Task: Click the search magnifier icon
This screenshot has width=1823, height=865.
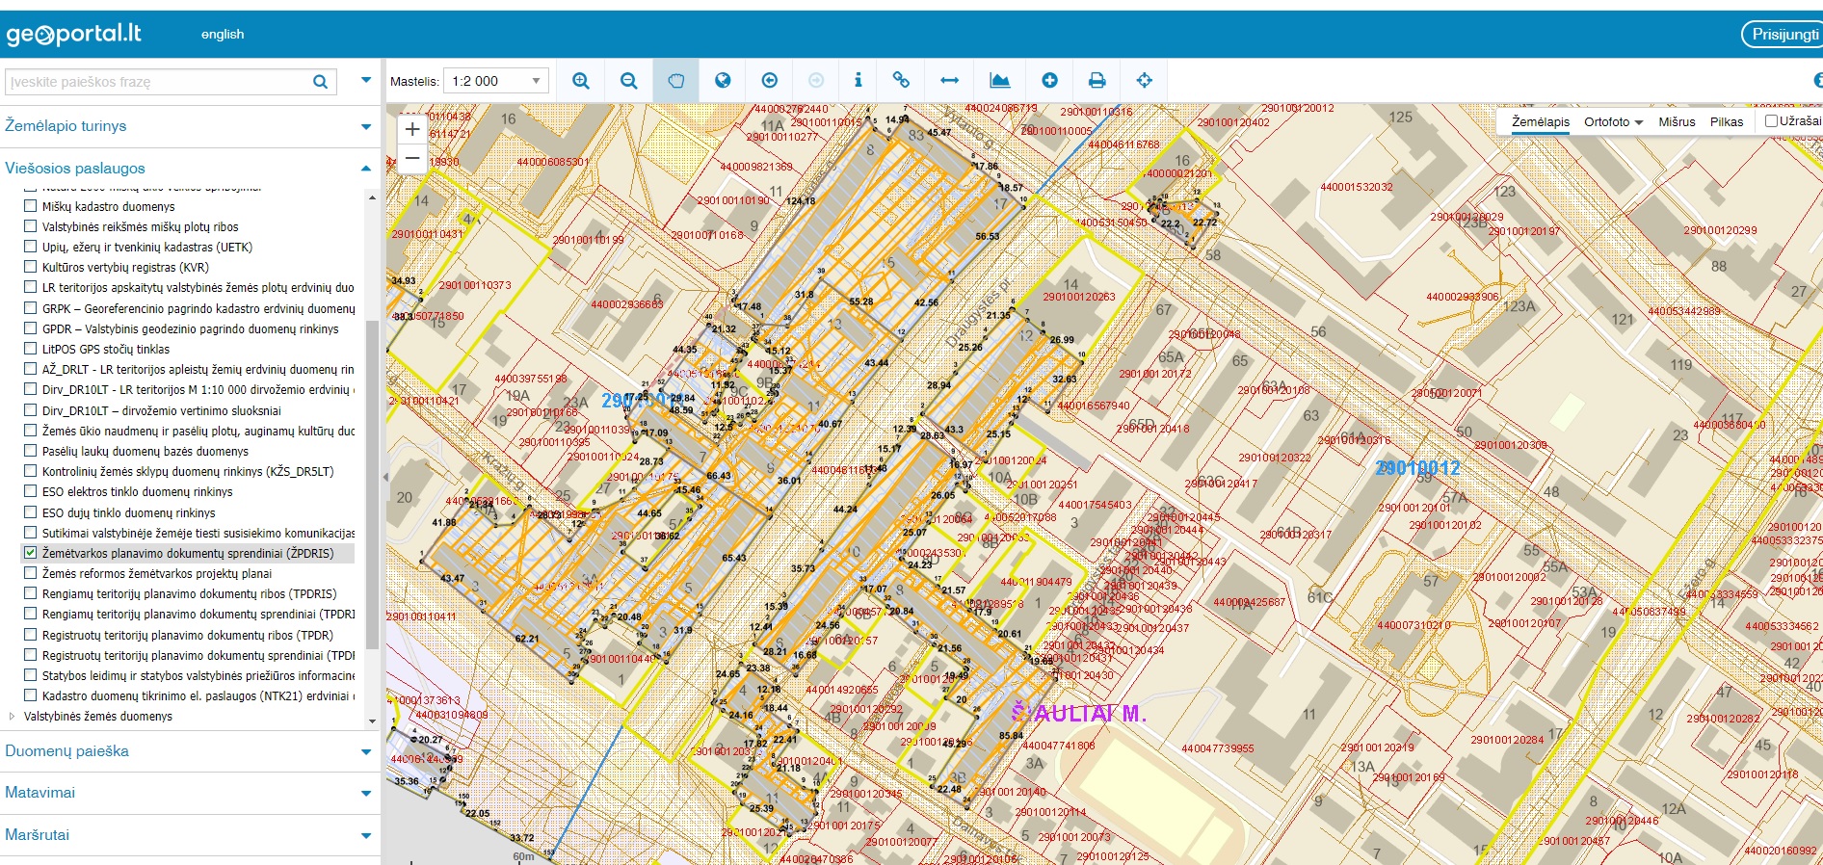Action: pyautogui.click(x=321, y=82)
